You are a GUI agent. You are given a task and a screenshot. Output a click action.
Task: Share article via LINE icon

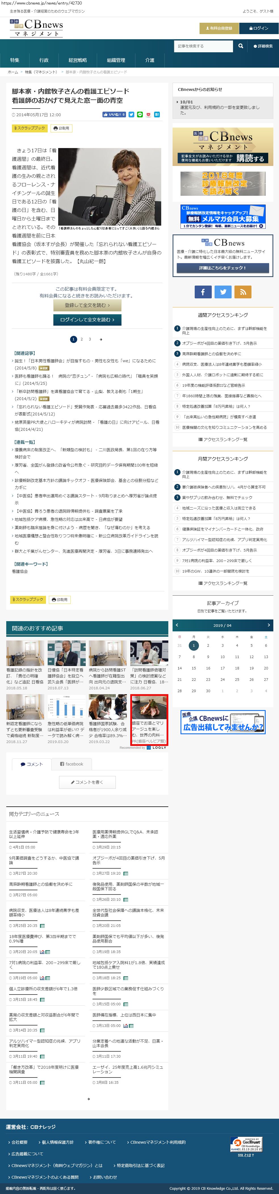tap(140, 115)
